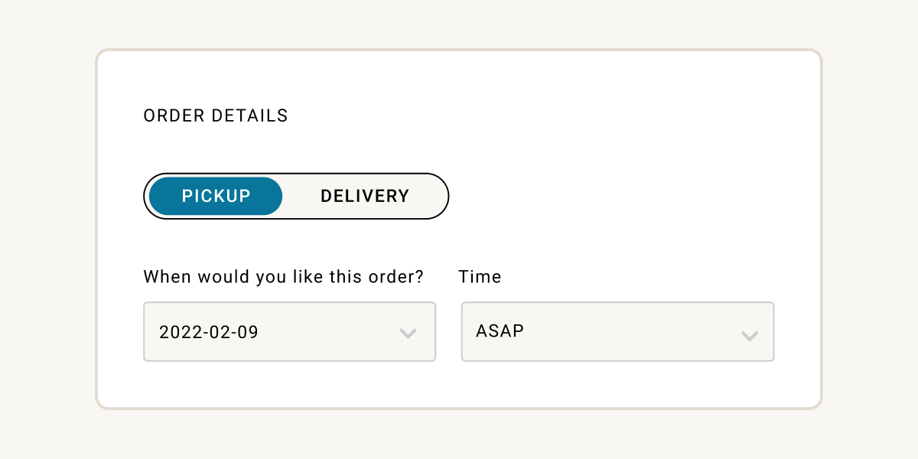Click the chevron in the Time dropdown
The image size is (918, 459).
pos(749,335)
